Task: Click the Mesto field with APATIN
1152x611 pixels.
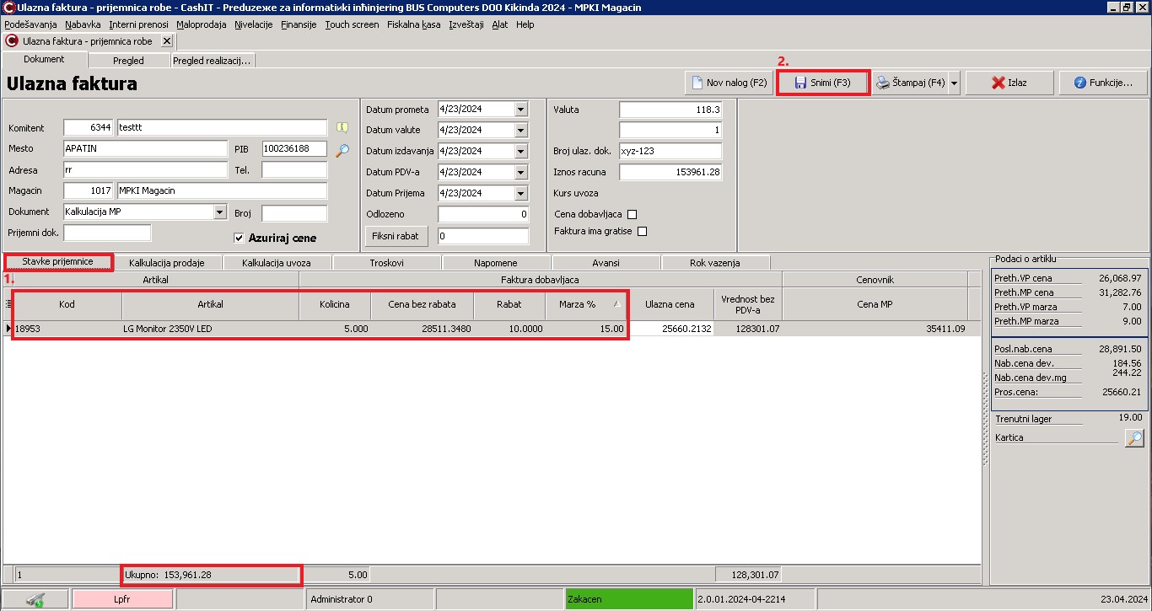Action: (x=146, y=149)
